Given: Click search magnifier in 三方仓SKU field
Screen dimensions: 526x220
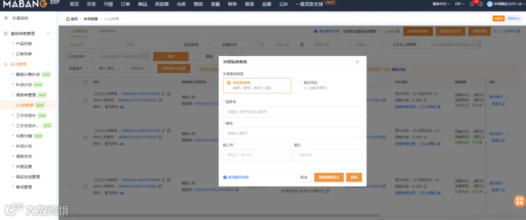Looking at the screenshot, I should [x=142, y=57].
